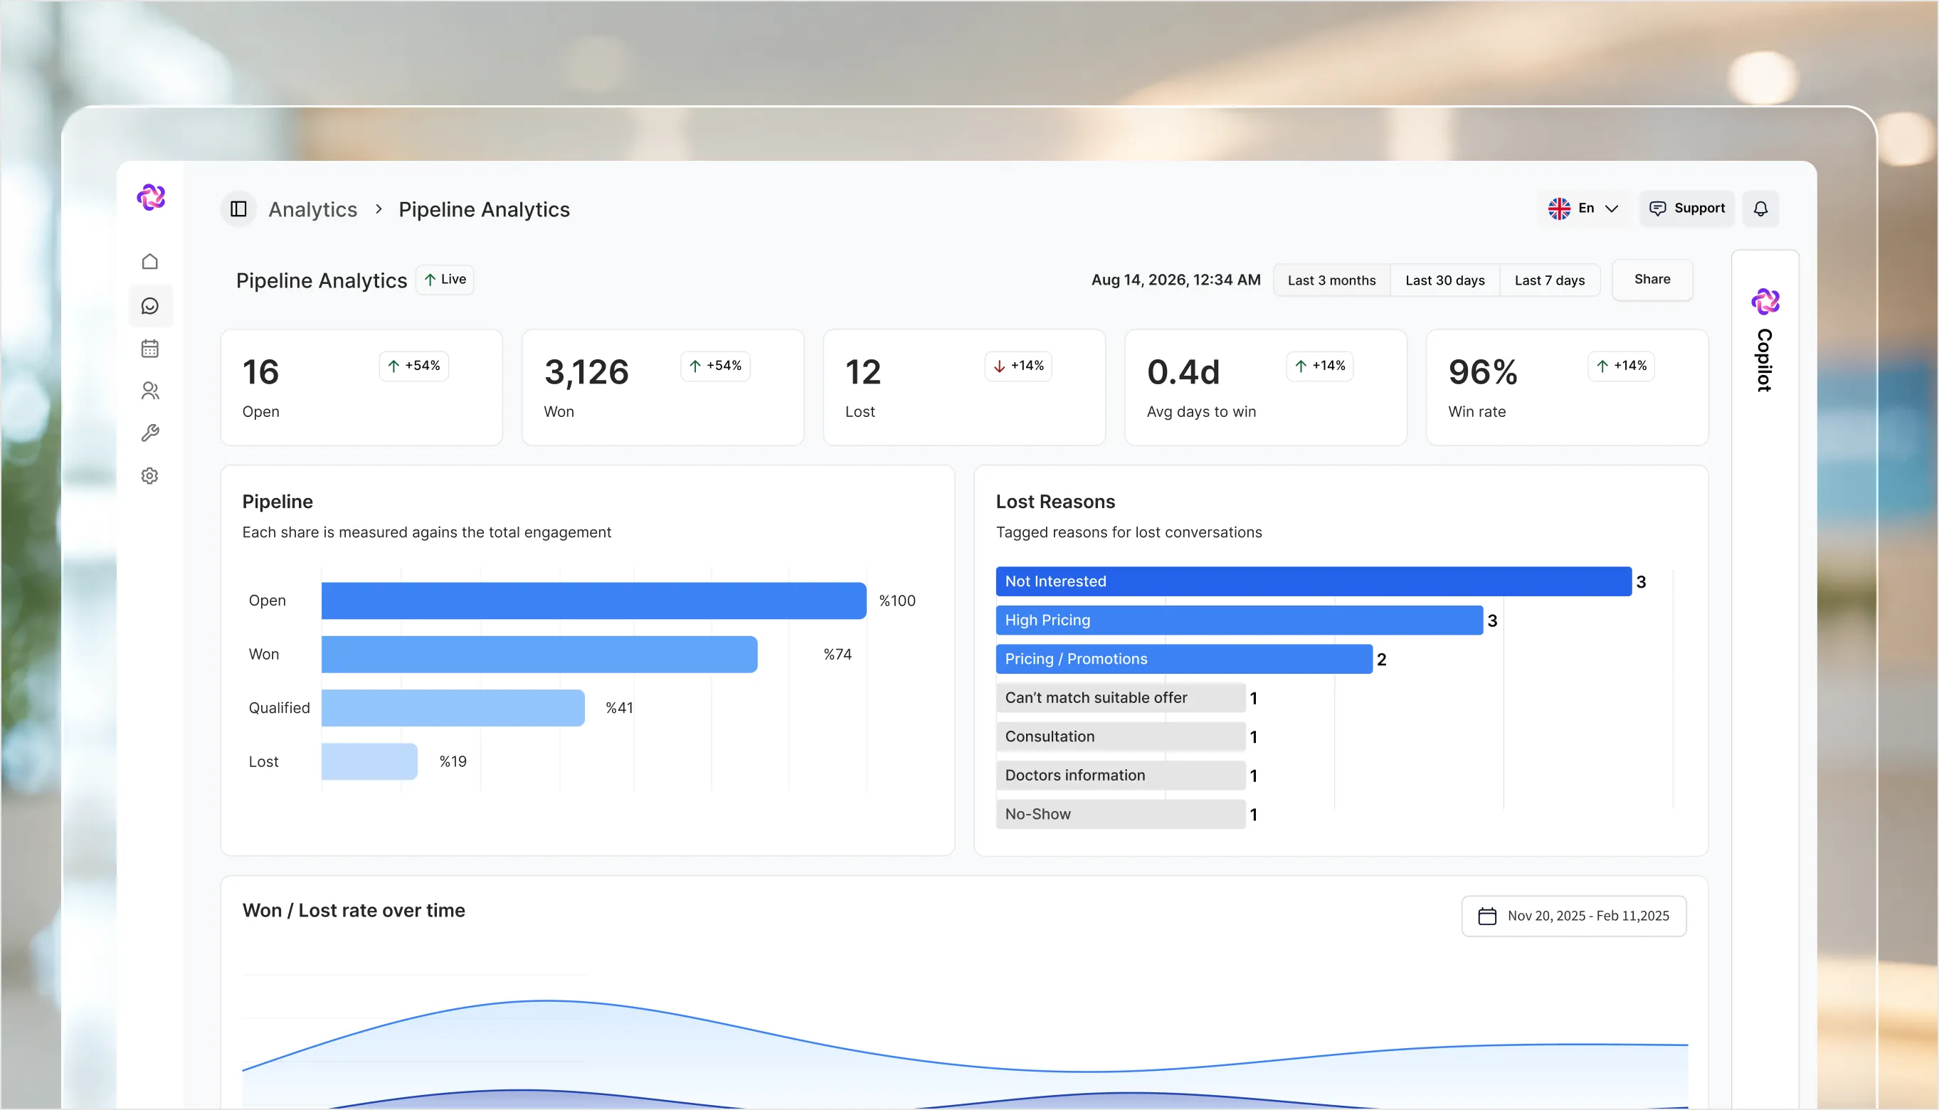The image size is (1939, 1110).
Task: Select the No-Show lost reason bar
Action: pyautogui.click(x=1121, y=814)
